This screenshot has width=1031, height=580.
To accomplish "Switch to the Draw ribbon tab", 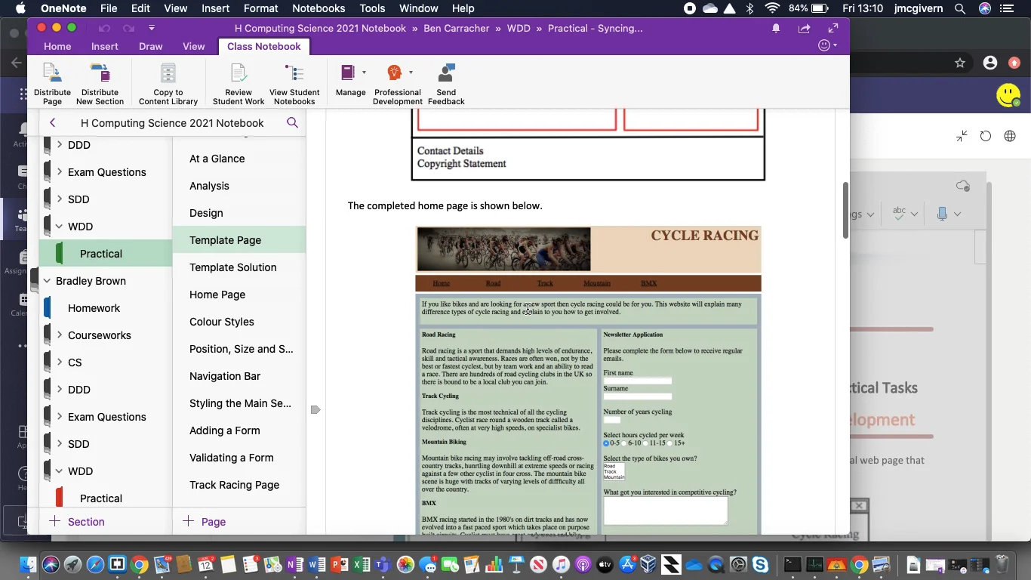I will tap(150, 46).
